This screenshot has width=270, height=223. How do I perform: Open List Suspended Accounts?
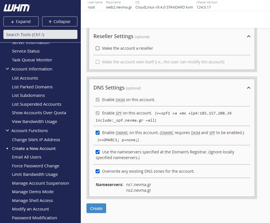pyautogui.click(x=36, y=104)
